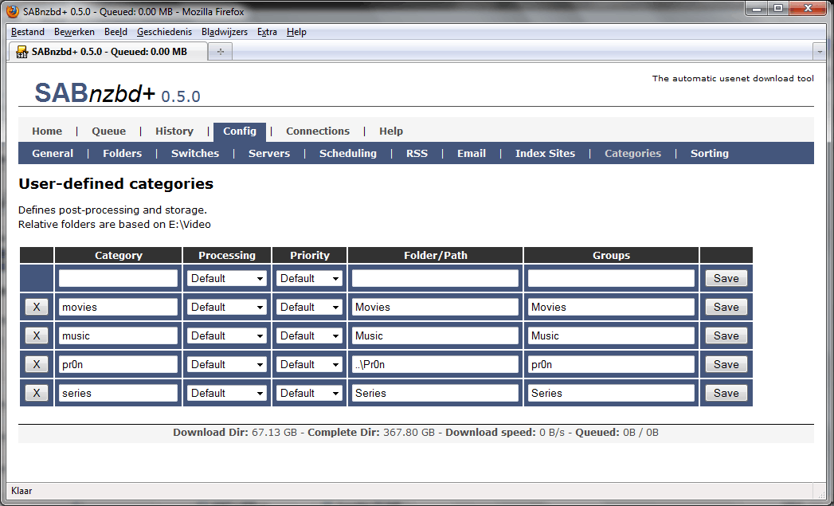
Task: Open the Geschiedenis menu
Action: (164, 32)
